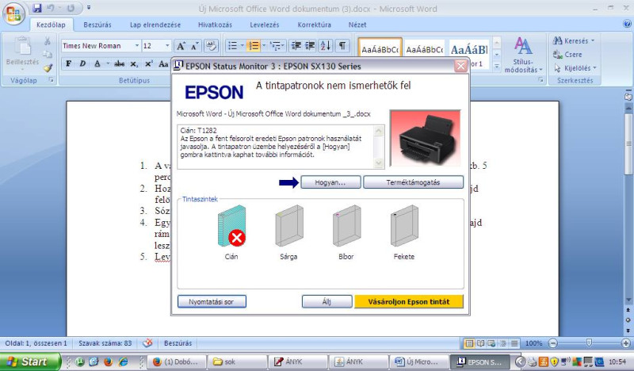Click the Csere replace button
The width and height of the screenshot is (634, 371).
coord(567,55)
